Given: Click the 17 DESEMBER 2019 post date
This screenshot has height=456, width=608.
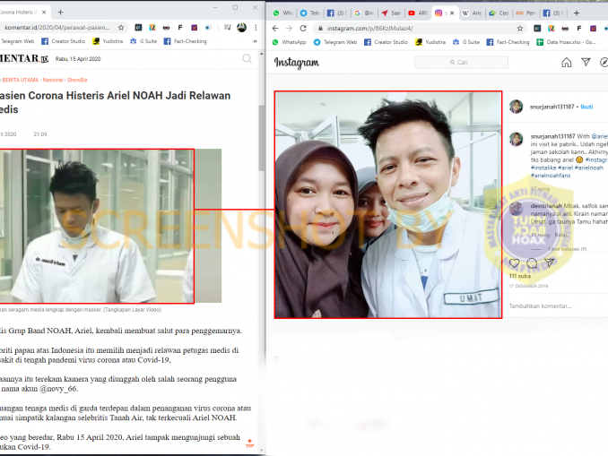Looking at the screenshot, I should pos(528,286).
